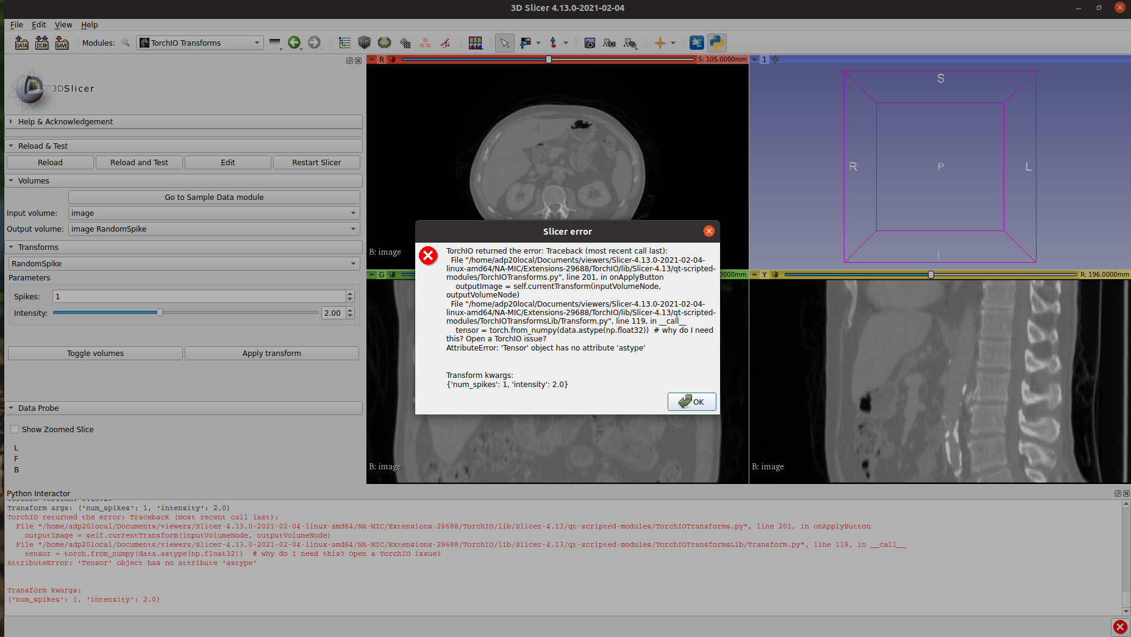Screen dimensions: 1131x637
Task: Click the red slice offset slider handle
Action: (549, 59)
